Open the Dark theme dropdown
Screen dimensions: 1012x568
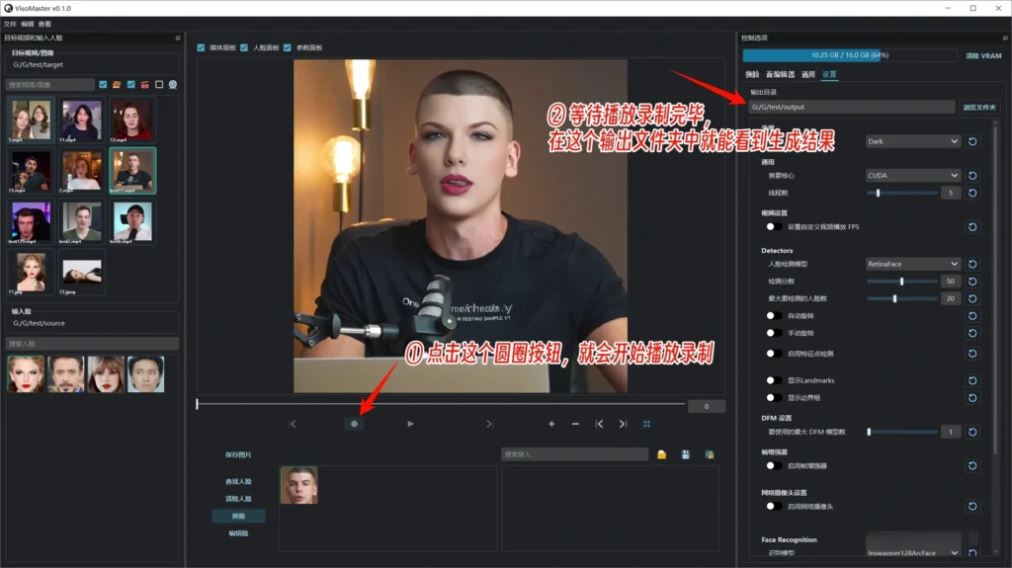tap(912, 141)
